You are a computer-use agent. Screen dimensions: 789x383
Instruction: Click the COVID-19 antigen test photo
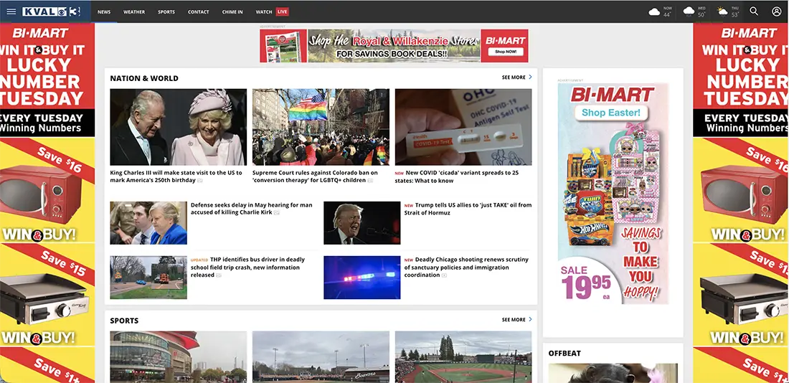click(463, 128)
